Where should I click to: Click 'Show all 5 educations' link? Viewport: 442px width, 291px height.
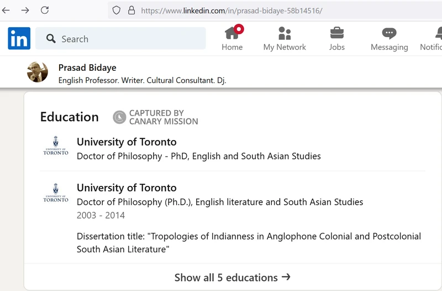pyautogui.click(x=233, y=278)
